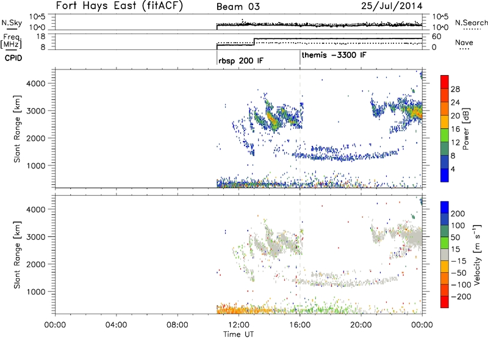This screenshot has width=488, height=338.
Task: Click the "Time UT" axis label
Action: [x=239, y=334]
